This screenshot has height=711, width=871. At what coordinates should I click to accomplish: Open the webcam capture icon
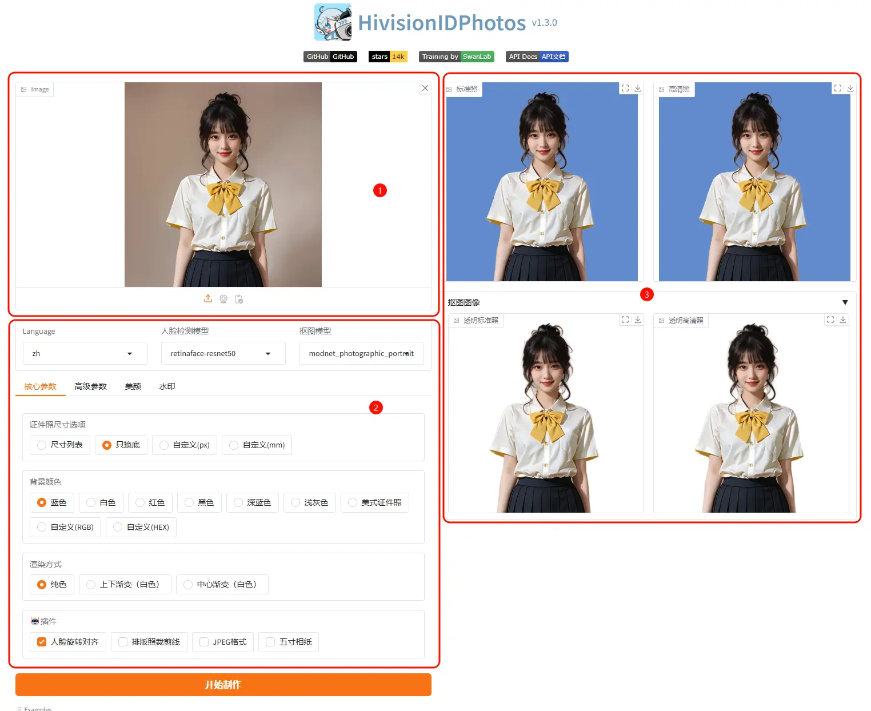click(x=223, y=298)
